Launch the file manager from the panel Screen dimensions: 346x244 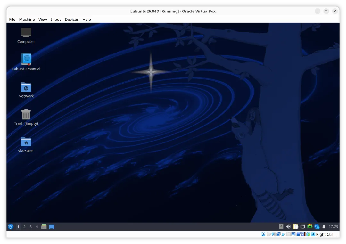pyautogui.click(x=44, y=227)
